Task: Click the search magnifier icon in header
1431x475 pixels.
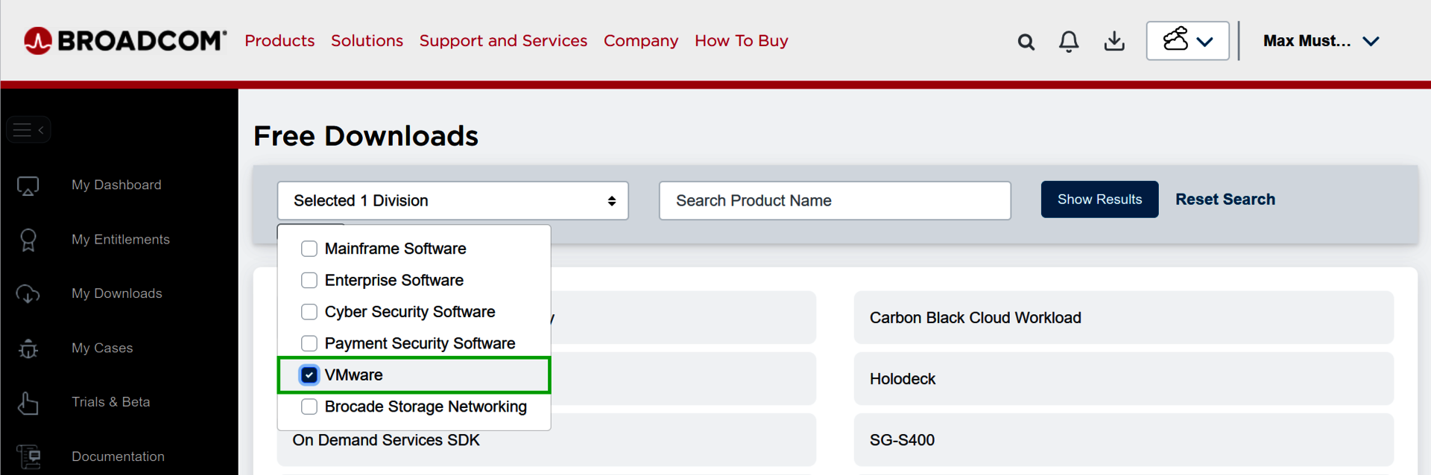Action: pos(1026,42)
